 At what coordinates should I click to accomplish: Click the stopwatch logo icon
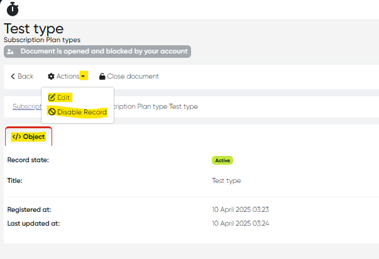coord(12,9)
